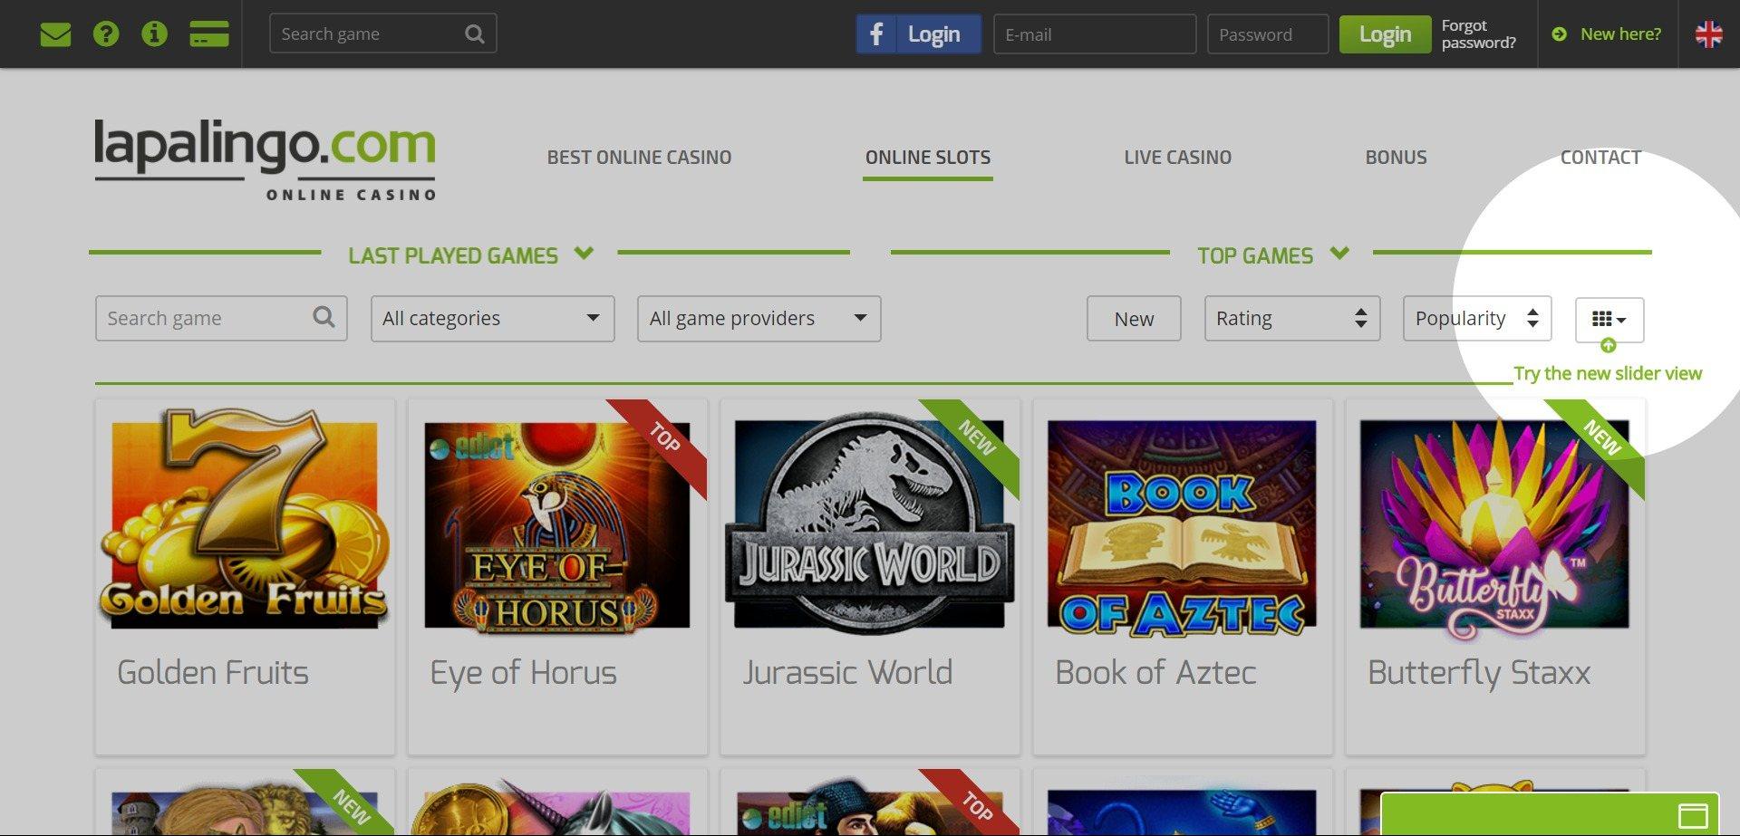The width and height of the screenshot is (1740, 836).
Task: Open the info circle icon
Action: click(x=154, y=34)
